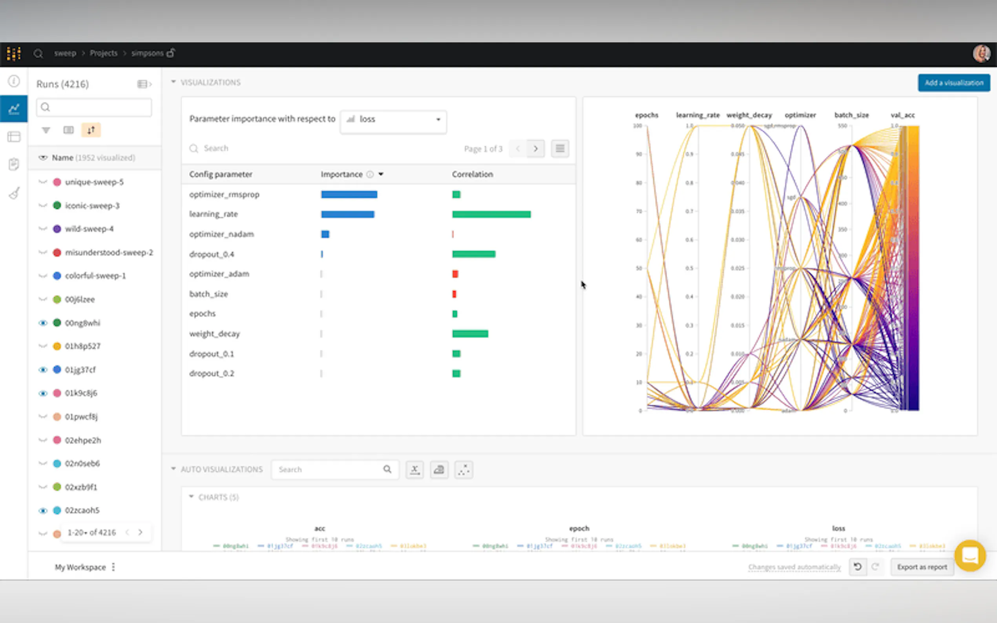Click the scatter plot icon in Auto Visualizations

[463, 470]
